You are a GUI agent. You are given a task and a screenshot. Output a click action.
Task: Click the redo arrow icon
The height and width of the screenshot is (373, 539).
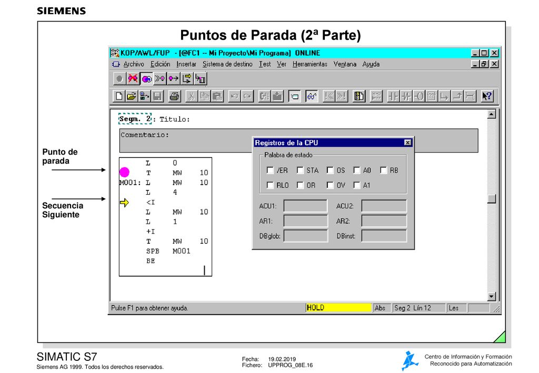pyautogui.click(x=247, y=96)
